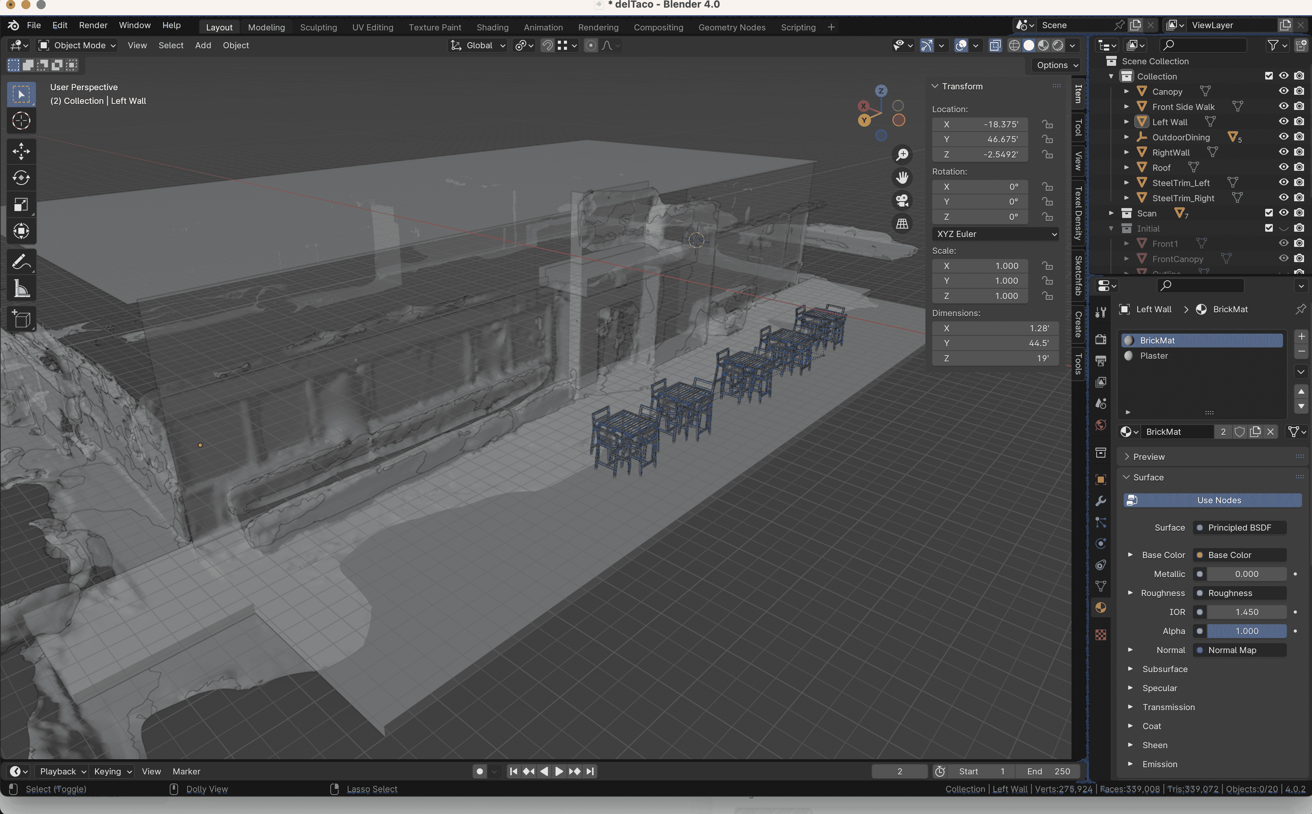Unlink the BrickMat material with X
Viewport: 1312px width, 814px height.
(1271, 432)
